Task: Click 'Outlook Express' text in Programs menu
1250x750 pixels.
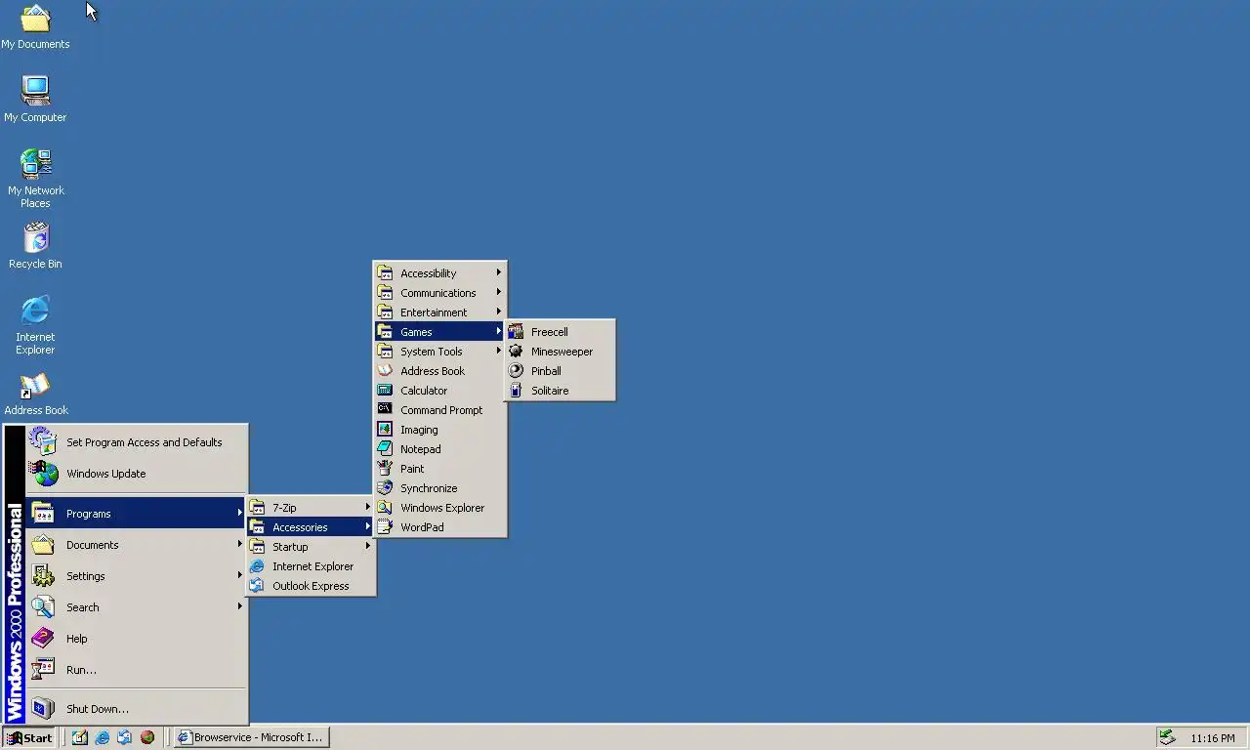Action: (311, 586)
